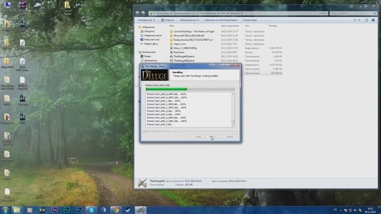
Task: Click the Next button in the installer
Action: (x=213, y=136)
